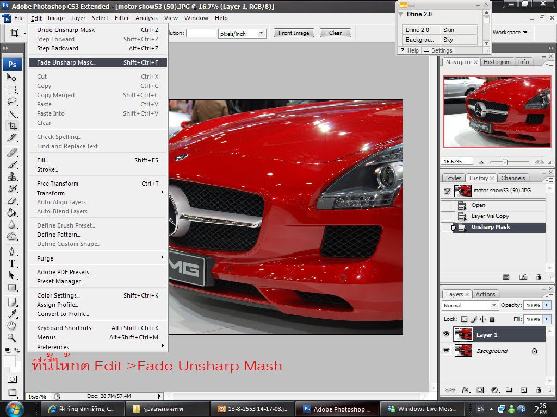
Task: Select the Clone Stamp tool
Action: (x=12, y=177)
